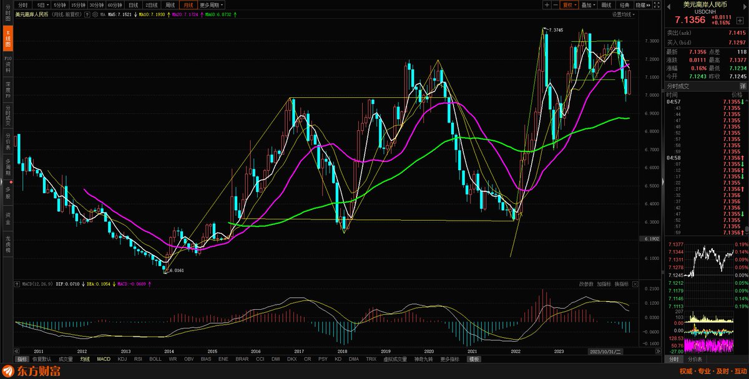Viewport: 749px width, 379px height.
Task: Click 改参数 in MACD panel
Action: click(x=585, y=283)
